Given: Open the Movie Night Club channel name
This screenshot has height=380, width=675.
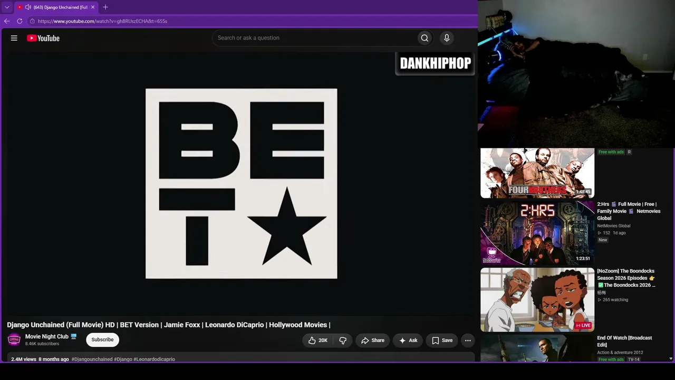Looking at the screenshot, I should tap(47, 337).
